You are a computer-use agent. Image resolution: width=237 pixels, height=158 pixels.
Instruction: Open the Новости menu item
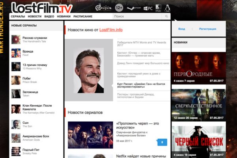click(35, 17)
